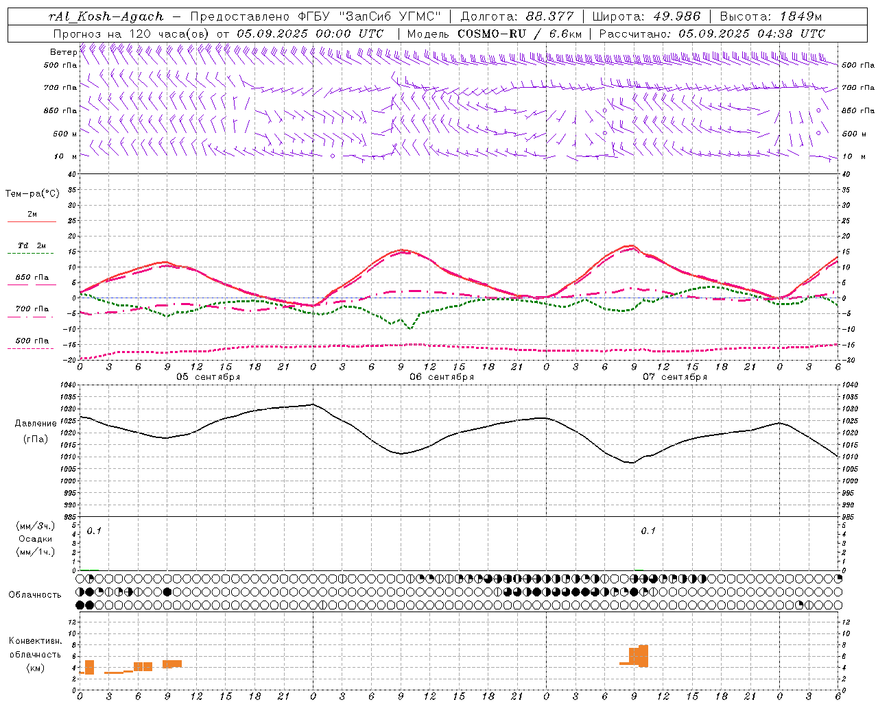Click the '(мм/3ч.)' precipitation unit label

tap(36, 526)
